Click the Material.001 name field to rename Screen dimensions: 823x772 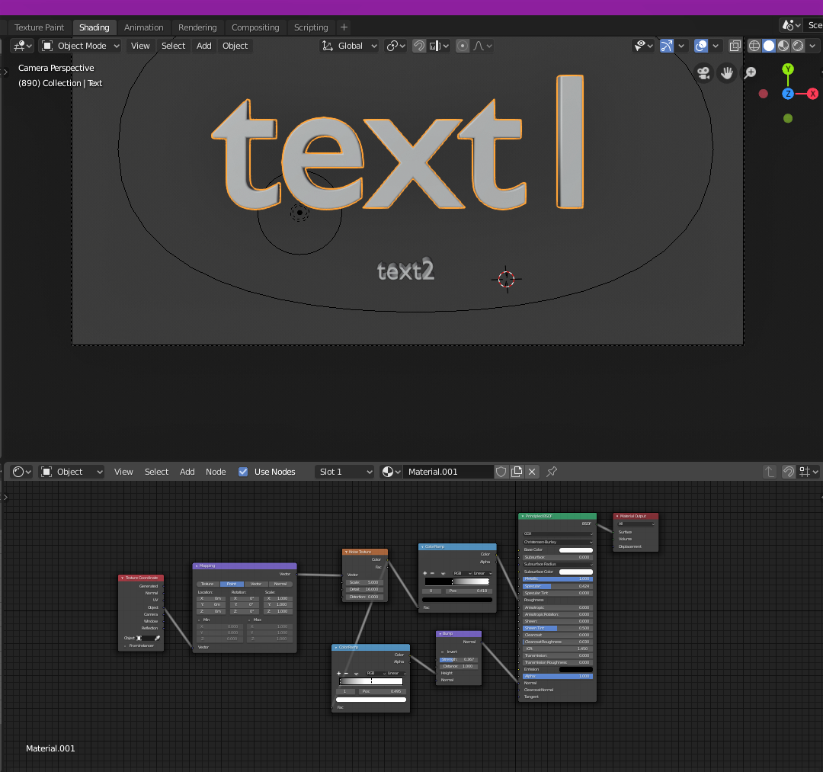[450, 471]
